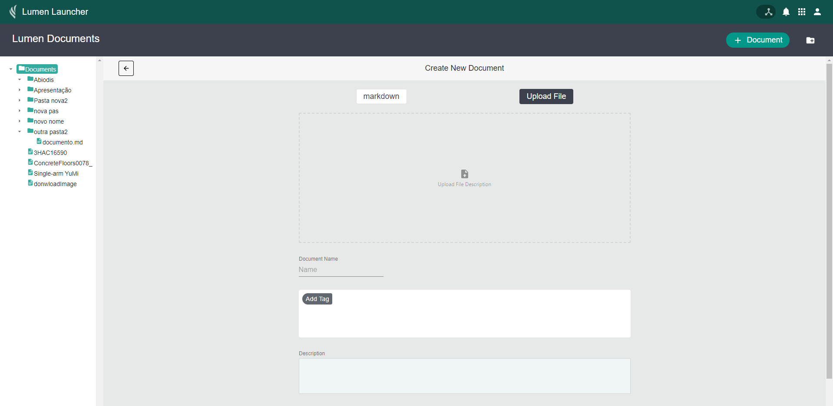Click the Pasta nova2 folder icon
Image resolution: width=833 pixels, height=406 pixels.
tap(30, 100)
